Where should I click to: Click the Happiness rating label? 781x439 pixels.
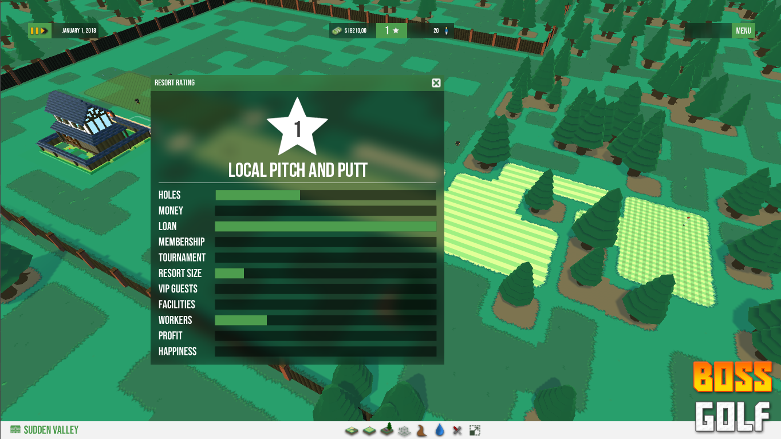(178, 351)
